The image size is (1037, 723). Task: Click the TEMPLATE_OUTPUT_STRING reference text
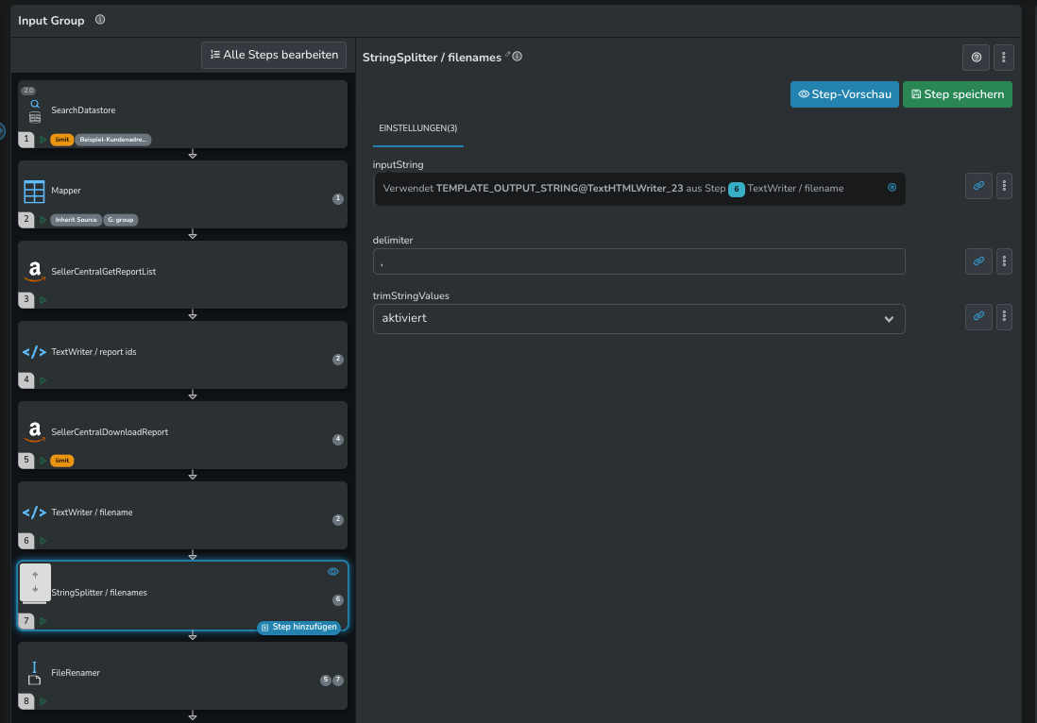click(x=559, y=189)
